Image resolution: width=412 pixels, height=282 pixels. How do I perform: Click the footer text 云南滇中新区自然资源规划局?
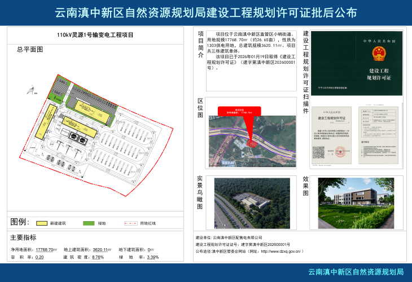pos(356,272)
